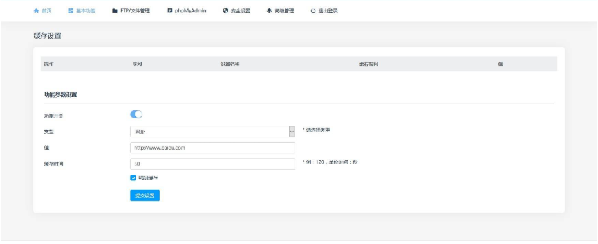Viewport: 598px width, 244px height.
Task: Click the 强制缓存 checkbox label text
Action: coord(148,178)
